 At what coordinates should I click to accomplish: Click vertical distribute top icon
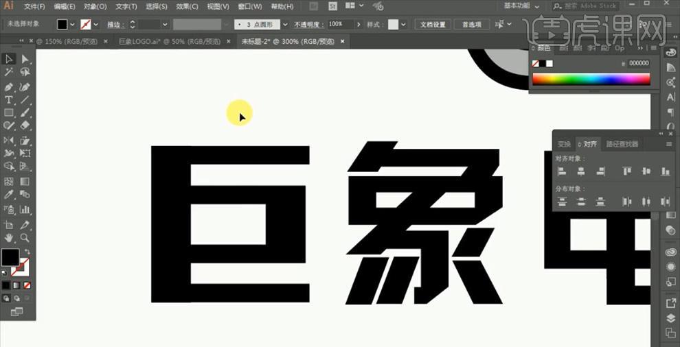point(562,202)
